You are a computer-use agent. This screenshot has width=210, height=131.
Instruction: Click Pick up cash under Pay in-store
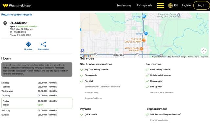156,87
